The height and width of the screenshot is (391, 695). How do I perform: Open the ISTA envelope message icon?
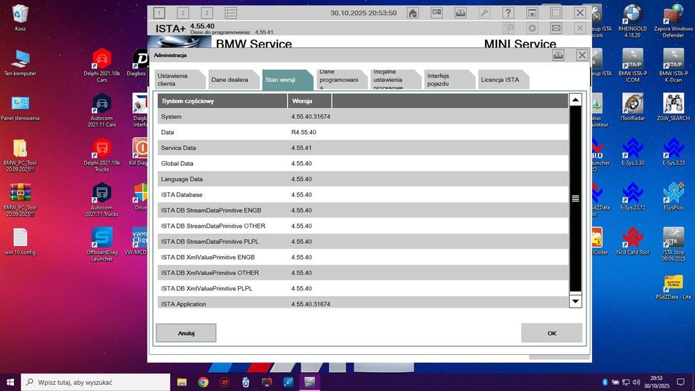[x=556, y=28]
